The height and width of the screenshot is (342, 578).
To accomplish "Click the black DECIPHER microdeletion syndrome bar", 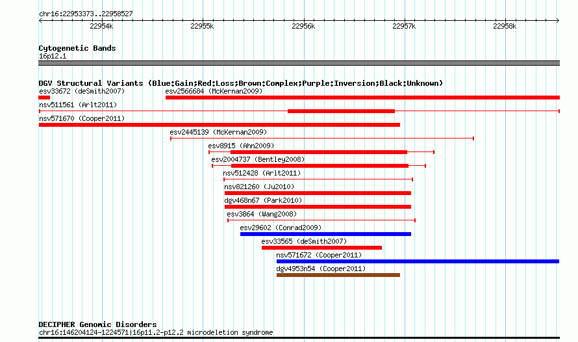I will click(299, 337).
